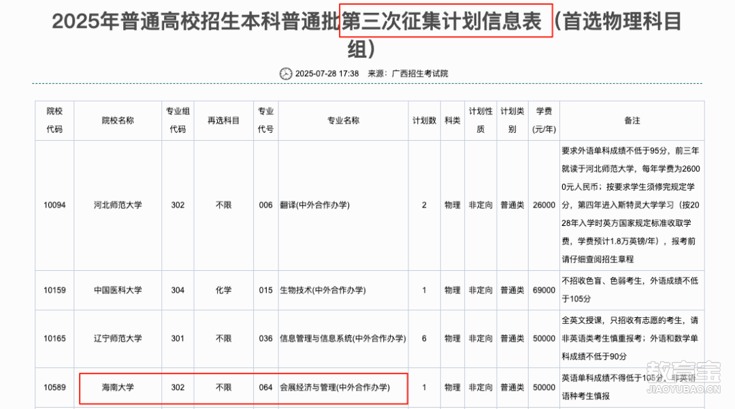Select school code cell 10589

click(x=54, y=387)
